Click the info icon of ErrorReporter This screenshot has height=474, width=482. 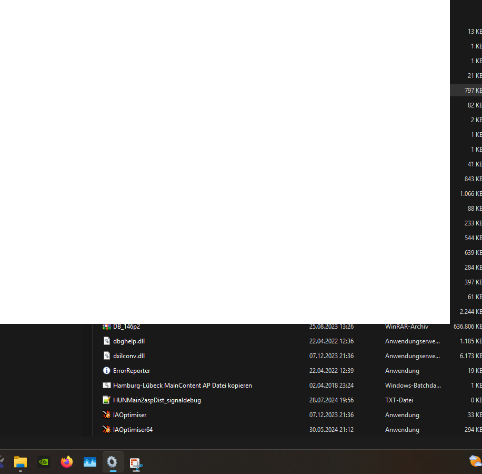107,371
